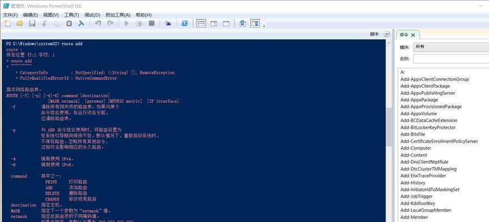Show the script pane on the right layout icon
489x222 pixels.
(x=214, y=23)
